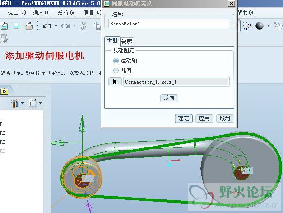Open the 帮助(H) menu
Screen dimensions: 283x213
point(246,13)
